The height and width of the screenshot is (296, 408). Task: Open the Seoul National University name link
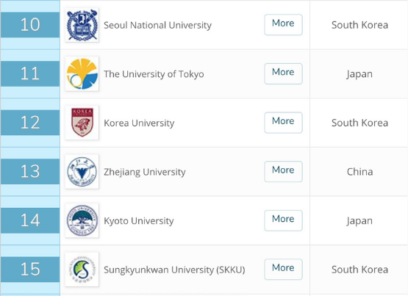pyautogui.click(x=157, y=25)
